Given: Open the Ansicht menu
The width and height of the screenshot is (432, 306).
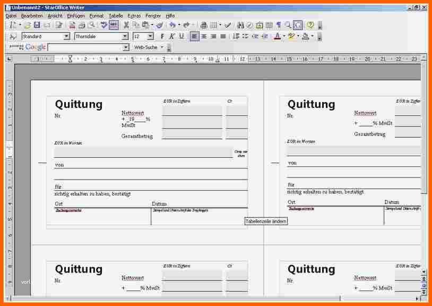Looking at the screenshot, I should pyautogui.click(x=55, y=16).
